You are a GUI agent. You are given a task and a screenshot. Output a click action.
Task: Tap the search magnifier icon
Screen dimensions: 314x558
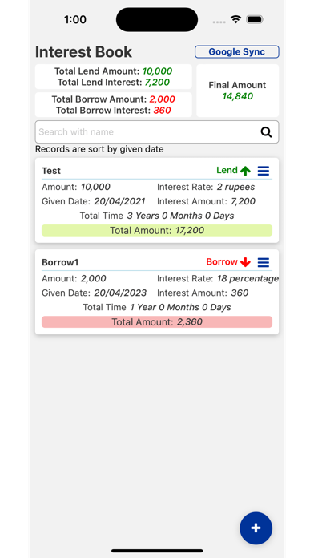click(x=266, y=132)
